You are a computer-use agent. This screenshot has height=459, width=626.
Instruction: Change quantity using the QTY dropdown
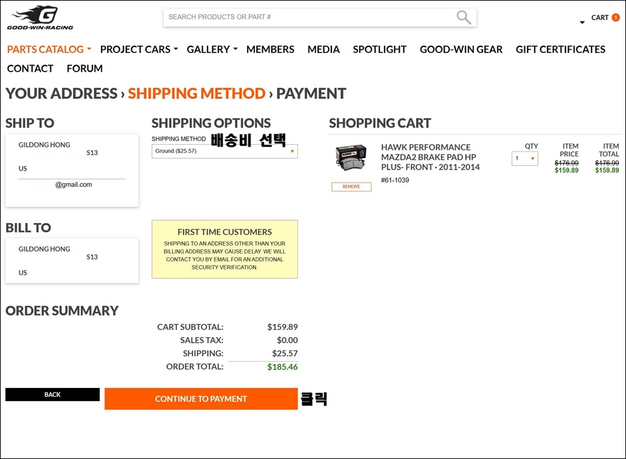[x=524, y=158]
